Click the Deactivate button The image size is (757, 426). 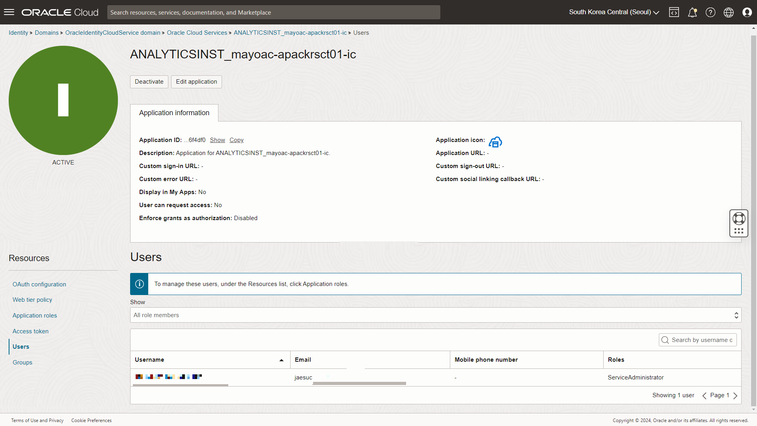click(149, 82)
